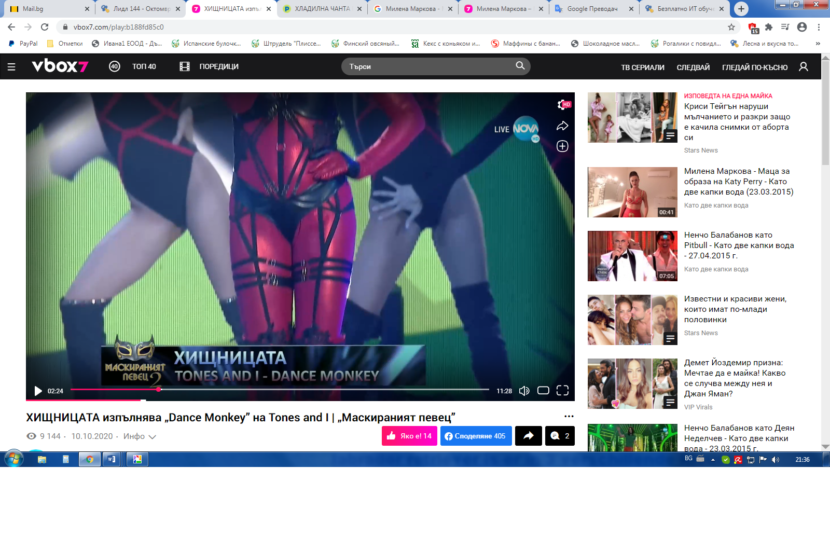Close the Mail.bg tab
The width and height of the screenshot is (830, 550).
(x=87, y=9)
